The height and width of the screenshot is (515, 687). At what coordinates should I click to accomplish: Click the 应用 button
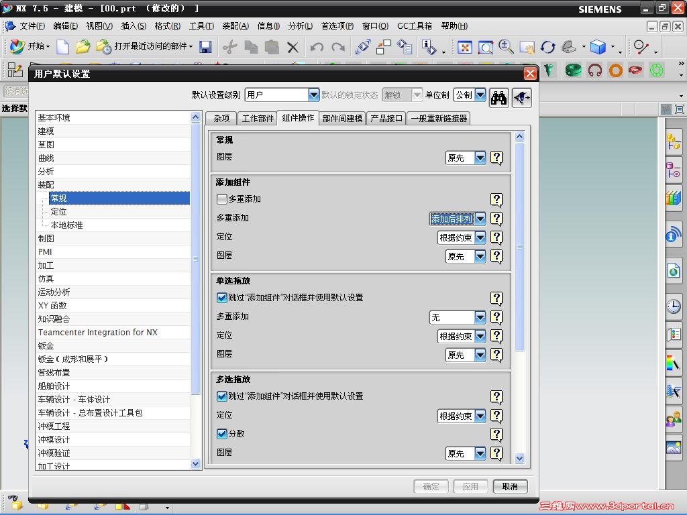[470, 487]
